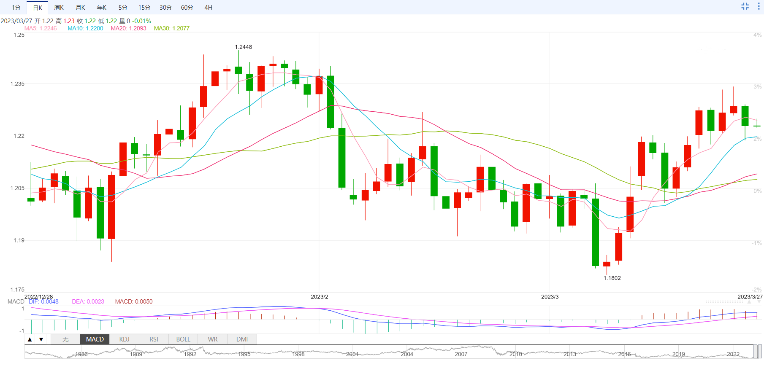Select the BOLL indicator tab

tap(183, 339)
